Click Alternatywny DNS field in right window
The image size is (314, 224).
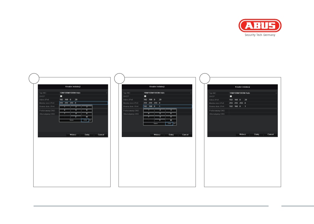pyautogui.click(x=253, y=114)
